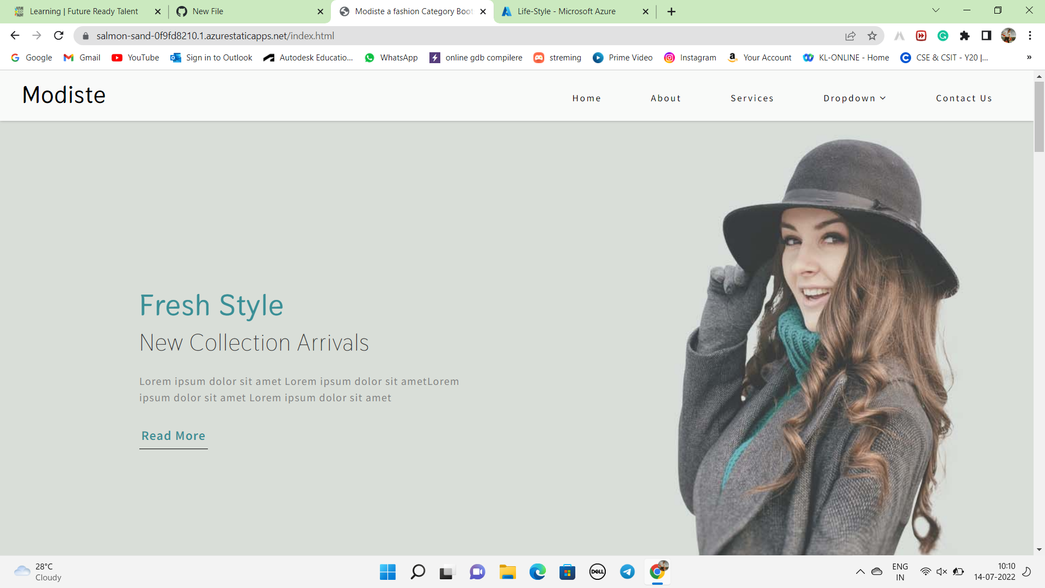Viewport: 1045px width, 588px height.
Task: Reload the current page
Action: click(59, 36)
